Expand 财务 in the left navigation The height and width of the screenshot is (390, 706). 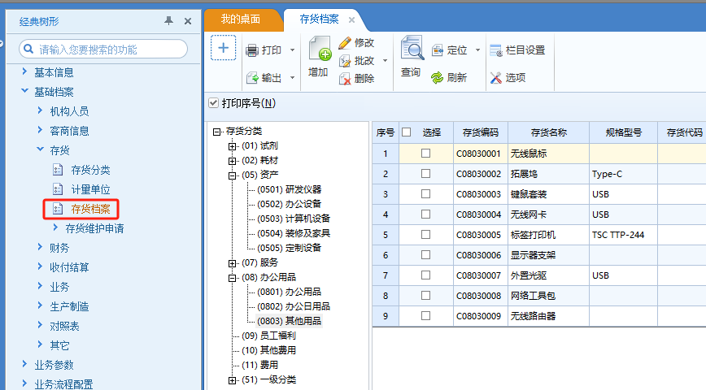[x=41, y=248]
